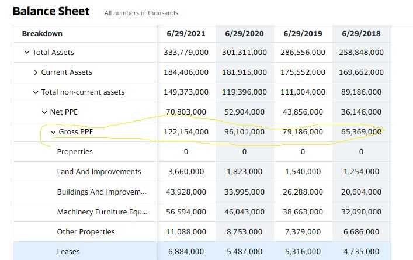The image size is (413, 260).
Task: Select the 6/29/2018 column header
Action: point(361,33)
